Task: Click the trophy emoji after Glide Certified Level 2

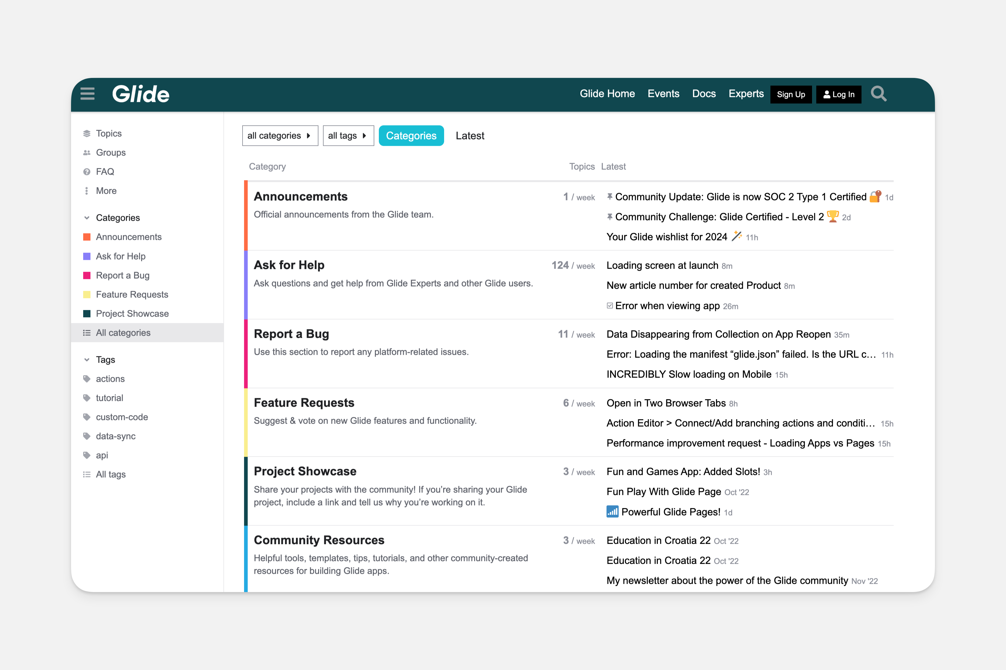Action: point(832,216)
